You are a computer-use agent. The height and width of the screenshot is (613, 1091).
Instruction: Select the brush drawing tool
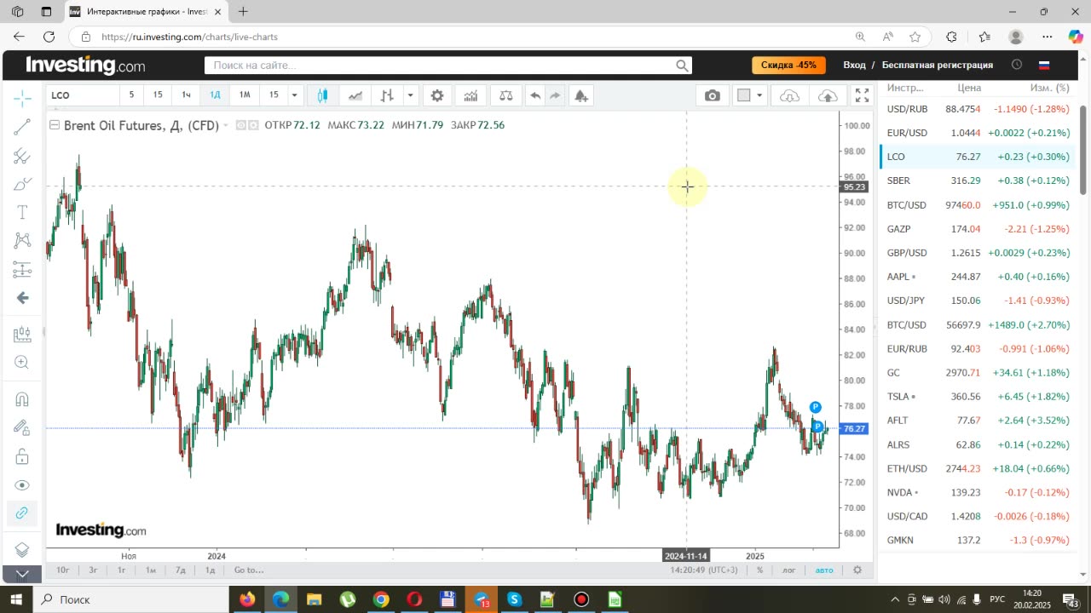point(22,184)
